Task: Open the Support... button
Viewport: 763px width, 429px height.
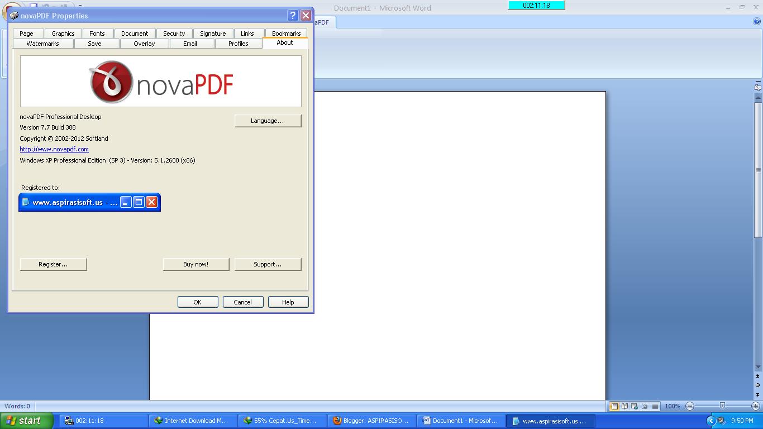Action: pos(268,264)
